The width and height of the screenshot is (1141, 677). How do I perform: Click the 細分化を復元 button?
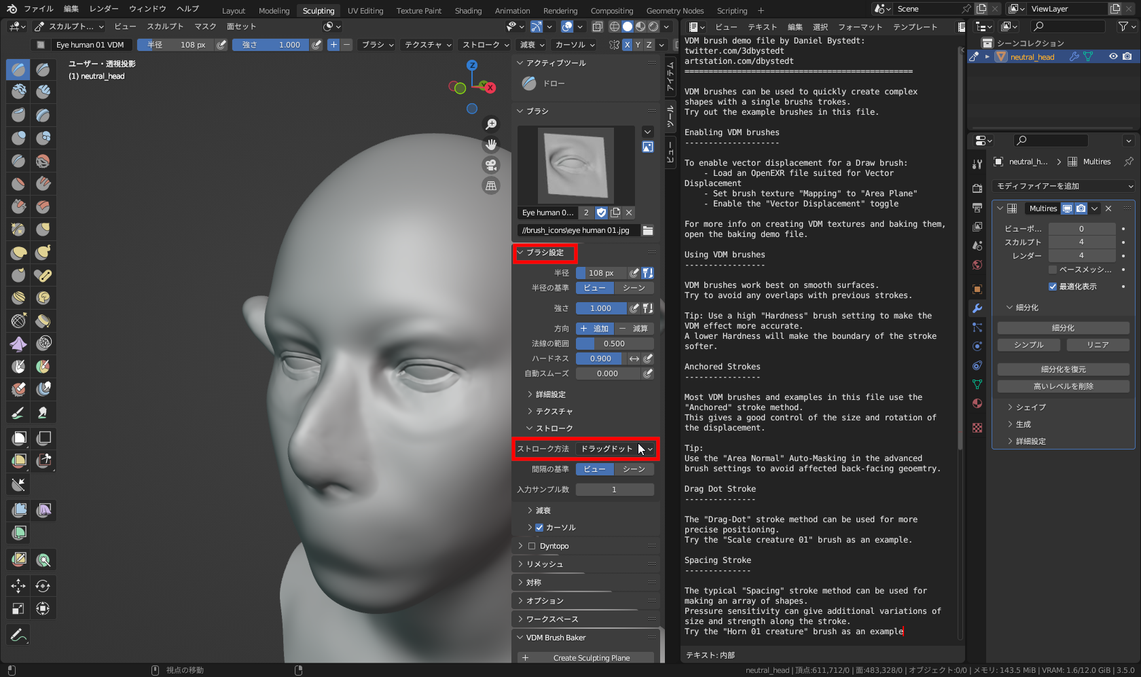[1063, 369]
